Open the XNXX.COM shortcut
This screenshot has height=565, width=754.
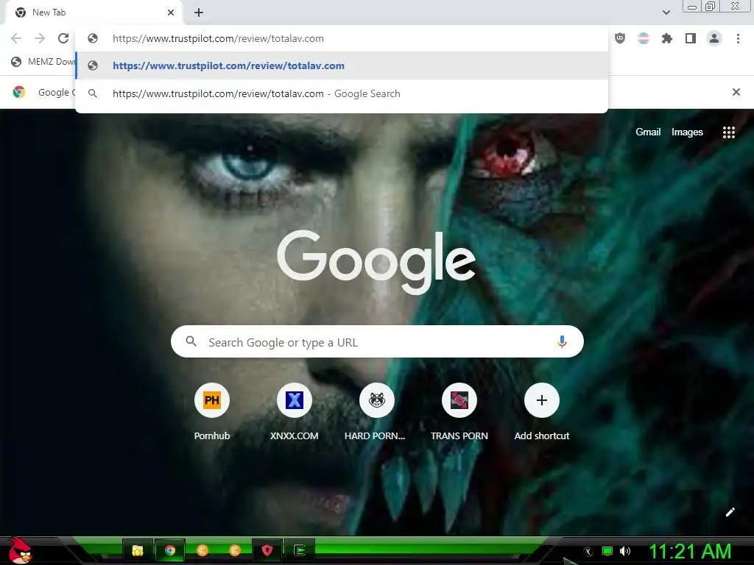click(x=295, y=412)
